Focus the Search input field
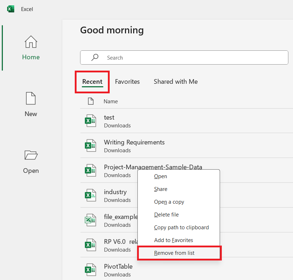The image size is (293, 280). point(184,57)
